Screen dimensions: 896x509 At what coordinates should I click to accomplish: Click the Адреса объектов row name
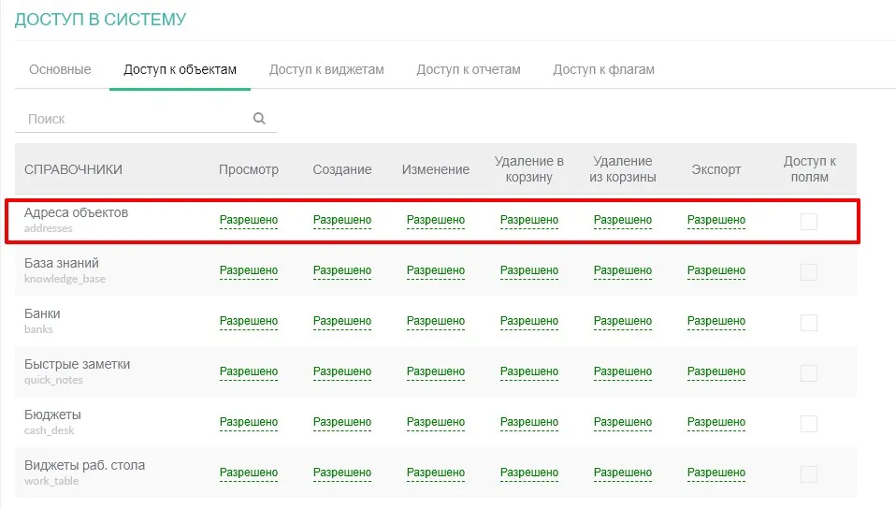(76, 213)
